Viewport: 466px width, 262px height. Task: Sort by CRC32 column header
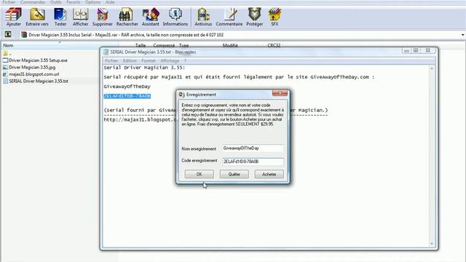274,45
